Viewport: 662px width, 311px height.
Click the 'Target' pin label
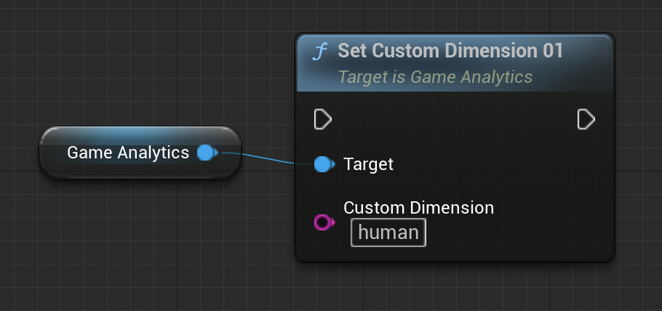[368, 164]
